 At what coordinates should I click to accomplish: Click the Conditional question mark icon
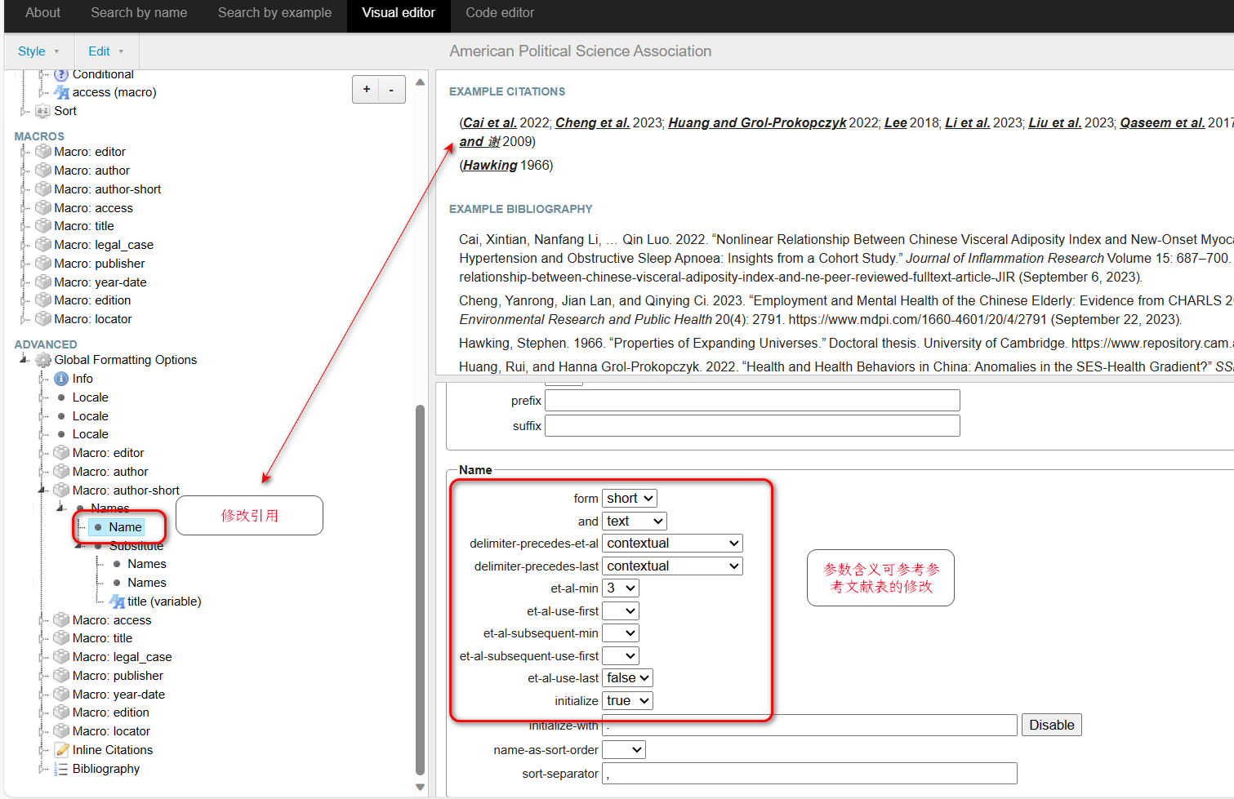coord(61,74)
